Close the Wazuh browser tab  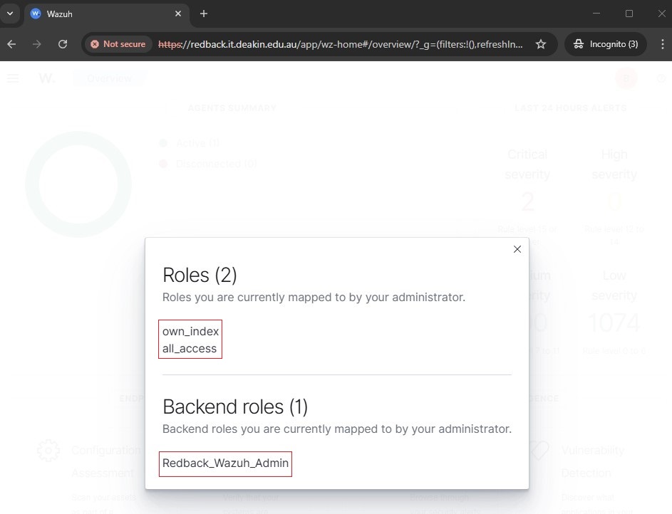[178, 14]
